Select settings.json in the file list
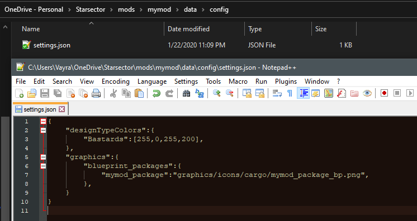The height and width of the screenshot is (221, 417). point(52,45)
